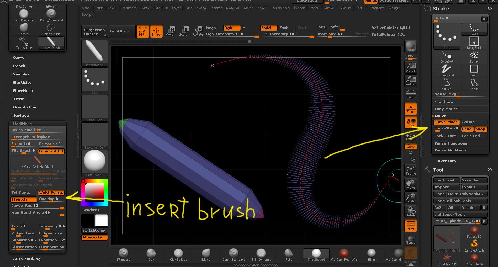This screenshot has height=267, width=498.
Task: Toggle the Snap option
Action: tap(480, 129)
